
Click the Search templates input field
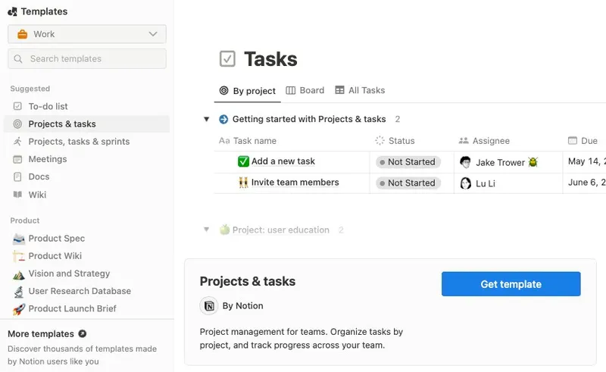[x=87, y=59]
